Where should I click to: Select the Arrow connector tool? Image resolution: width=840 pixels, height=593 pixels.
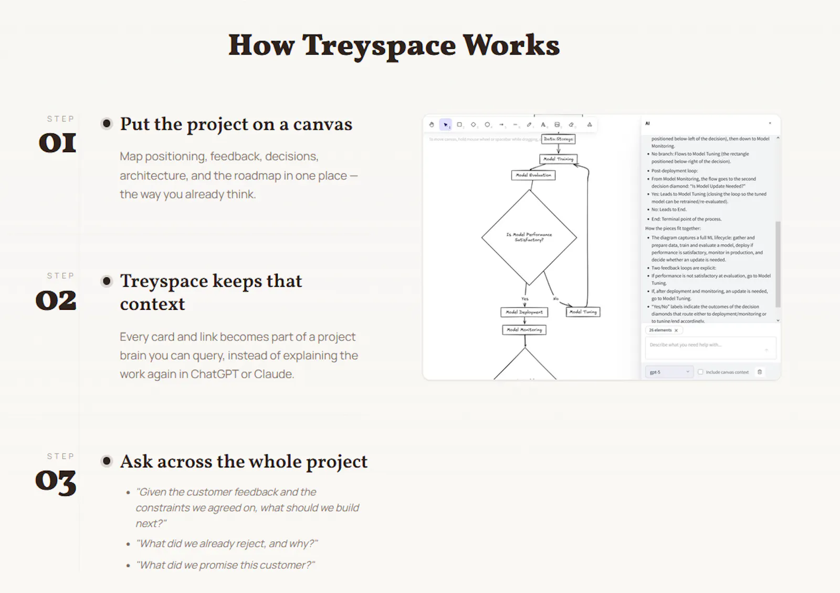pyautogui.click(x=501, y=124)
